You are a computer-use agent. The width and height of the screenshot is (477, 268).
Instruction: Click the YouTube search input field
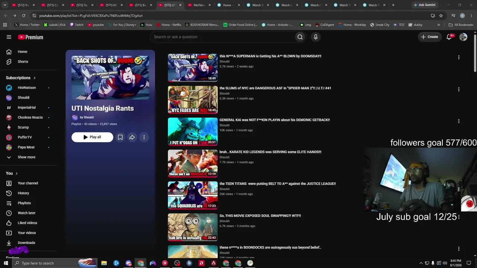click(x=222, y=37)
